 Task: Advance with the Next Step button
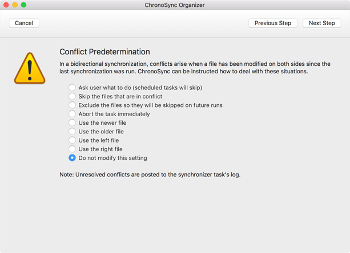321,23
